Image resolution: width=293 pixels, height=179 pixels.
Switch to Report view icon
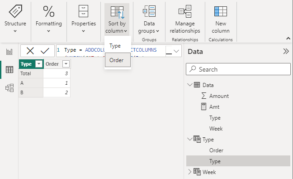(9, 52)
